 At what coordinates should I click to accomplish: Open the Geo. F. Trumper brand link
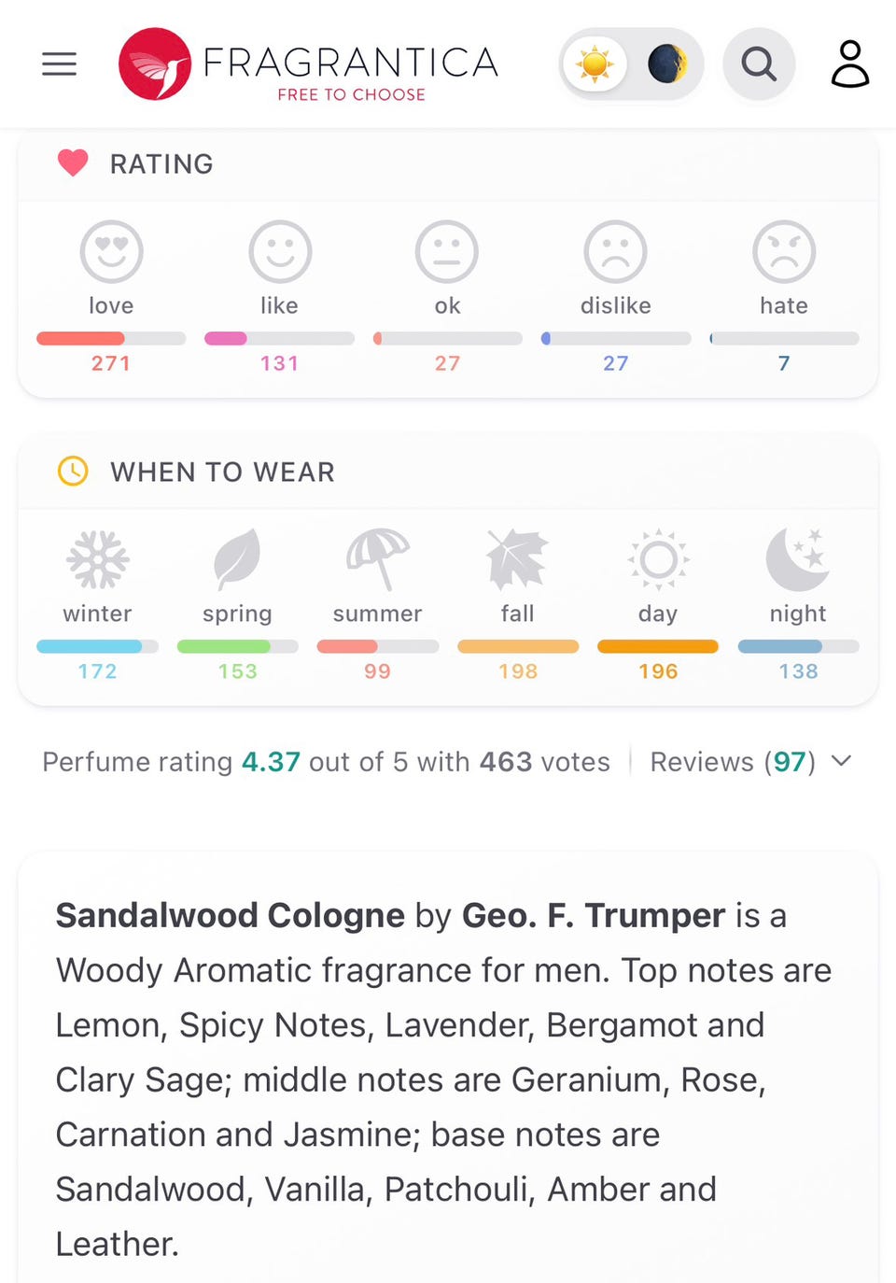point(594,915)
